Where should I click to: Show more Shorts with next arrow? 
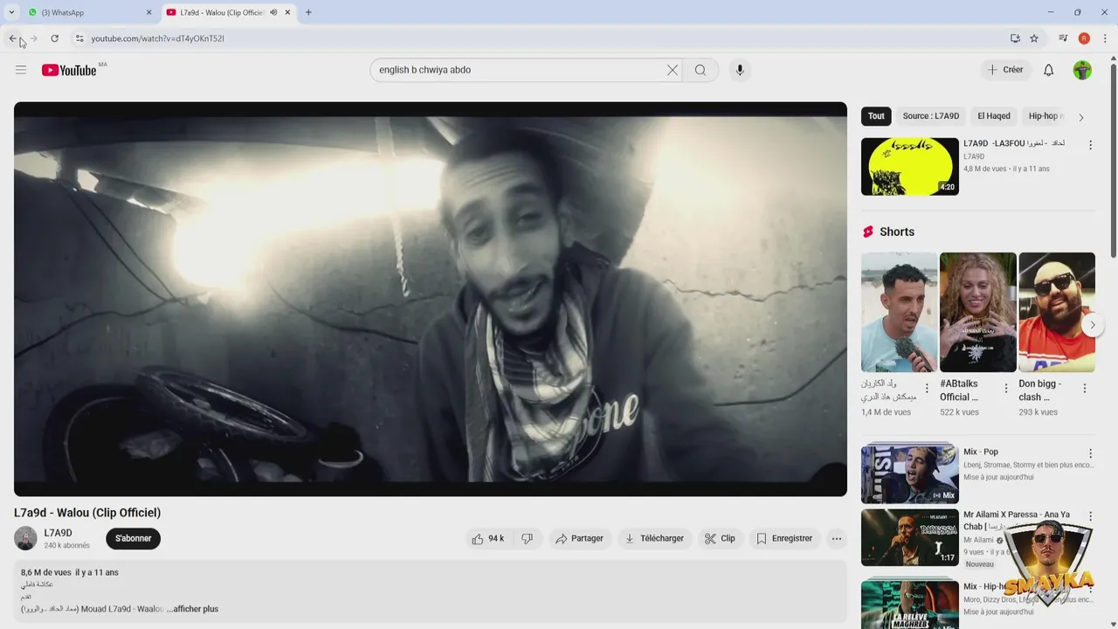click(1092, 325)
